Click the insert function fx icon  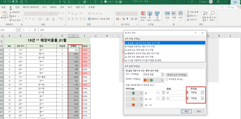[35, 30]
